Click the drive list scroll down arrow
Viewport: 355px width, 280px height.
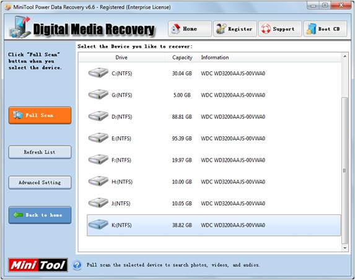coord(345,248)
